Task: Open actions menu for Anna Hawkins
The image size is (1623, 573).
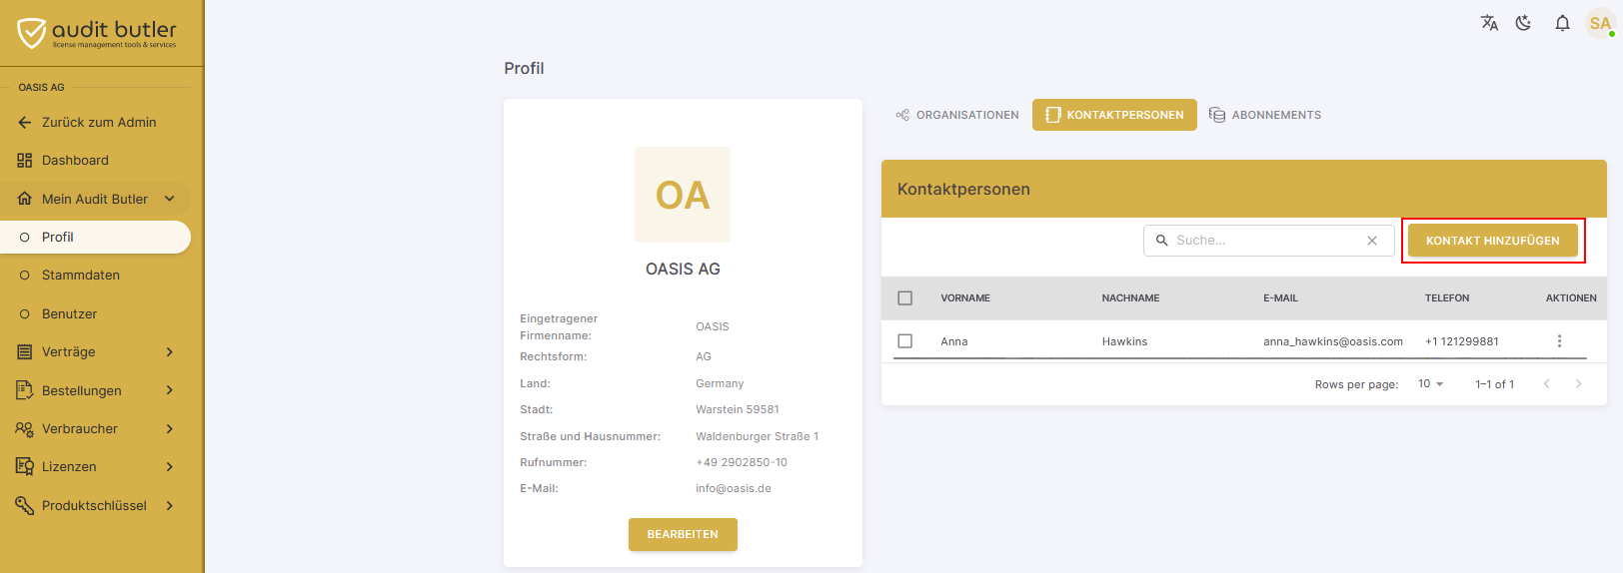Action: tap(1559, 341)
